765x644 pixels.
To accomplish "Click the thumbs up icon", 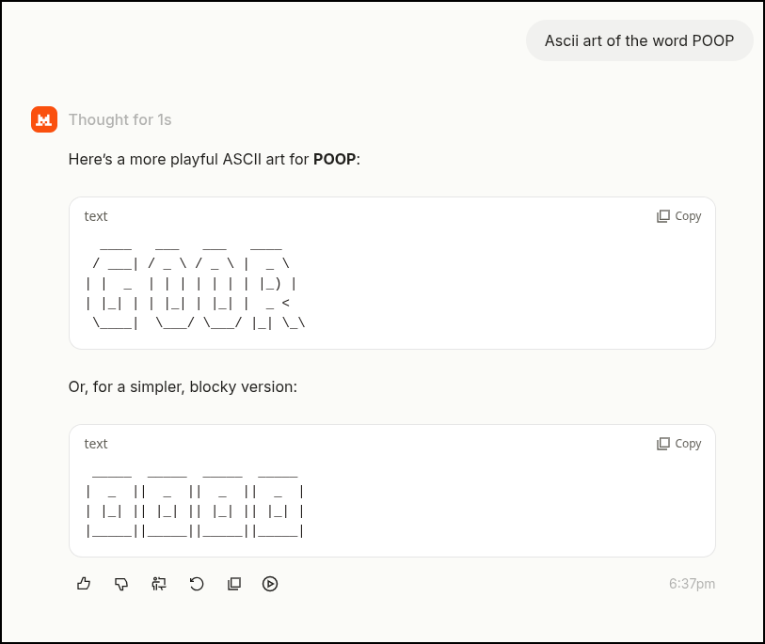I will [x=84, y=584].
